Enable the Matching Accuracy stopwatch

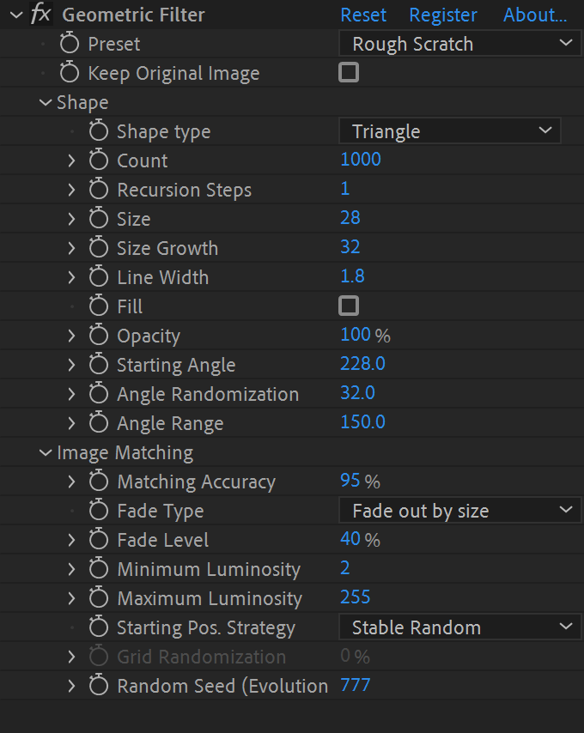[99, 481]
